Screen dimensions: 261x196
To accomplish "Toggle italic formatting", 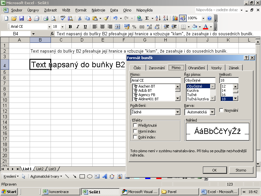I will pos(78,27).
